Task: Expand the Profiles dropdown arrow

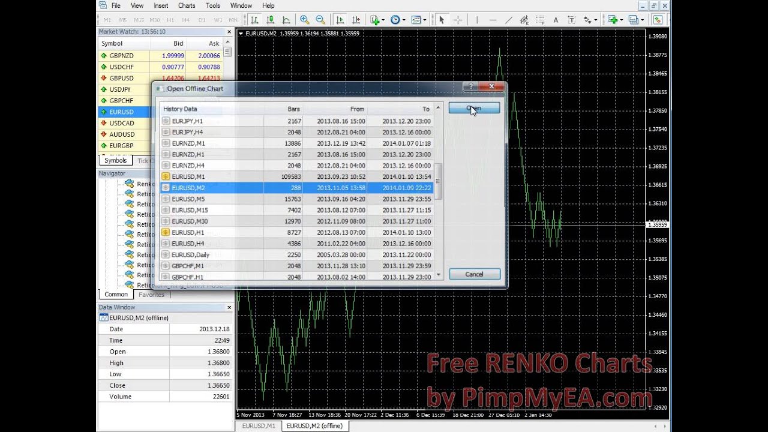Action: [642, 20]
